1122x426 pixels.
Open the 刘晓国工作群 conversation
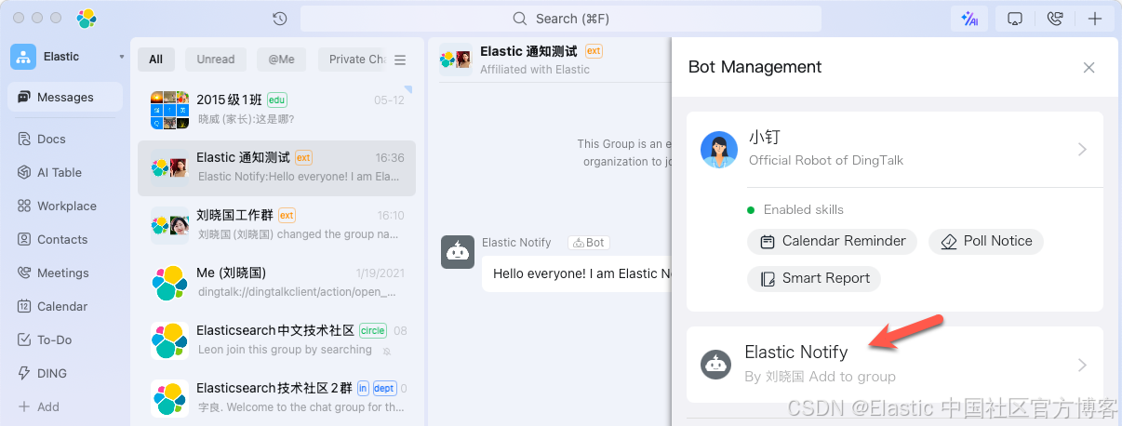(x=276, y=225)
